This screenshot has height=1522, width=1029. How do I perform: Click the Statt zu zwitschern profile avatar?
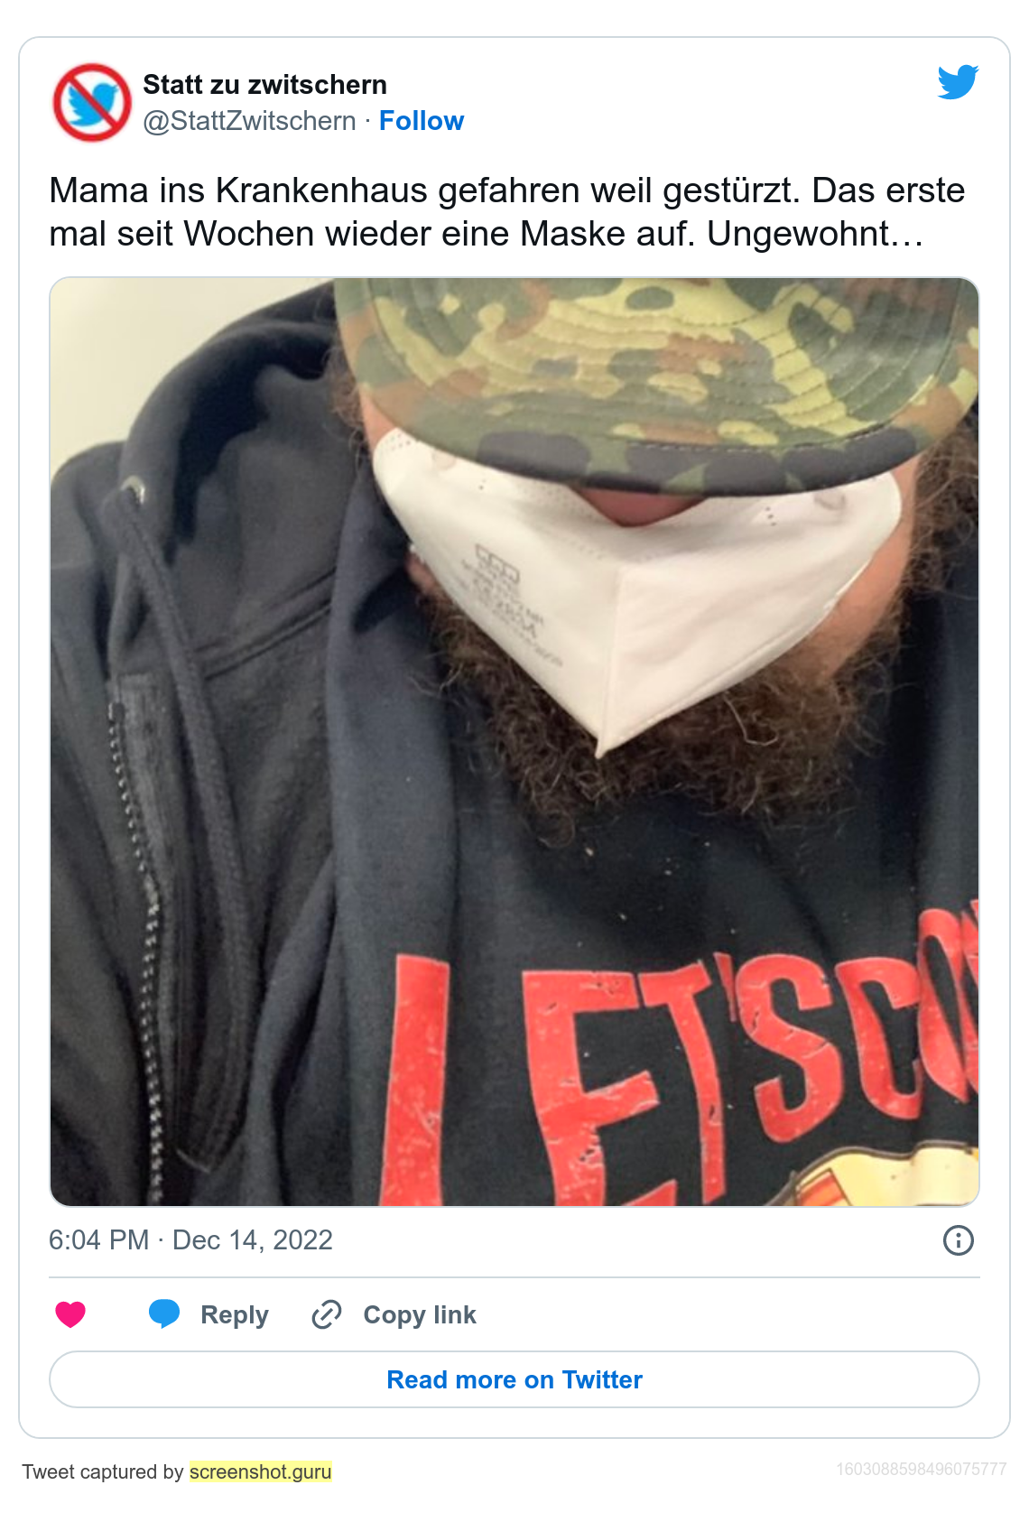point(92,102)
